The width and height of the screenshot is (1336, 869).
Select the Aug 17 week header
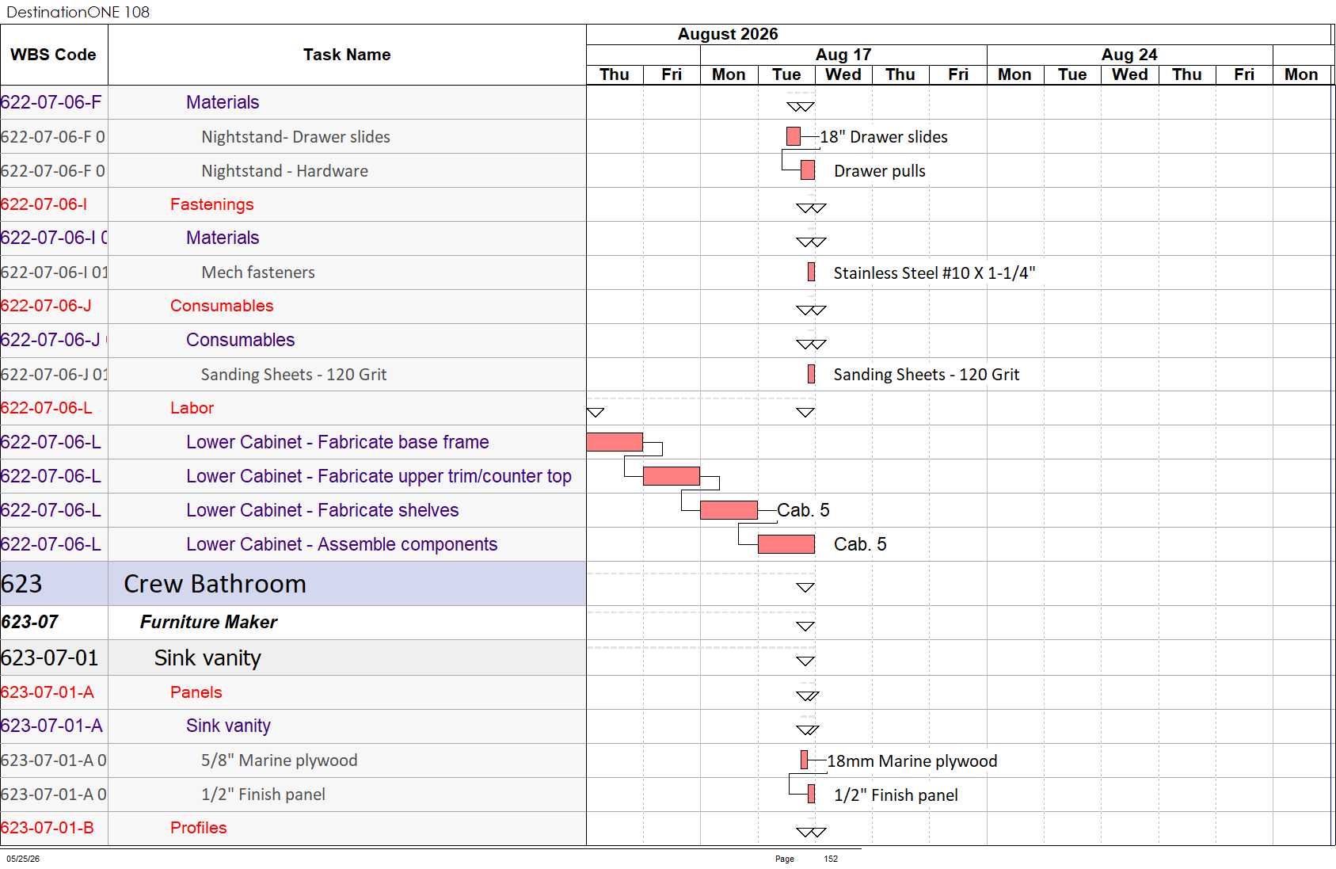click(843, 55)
